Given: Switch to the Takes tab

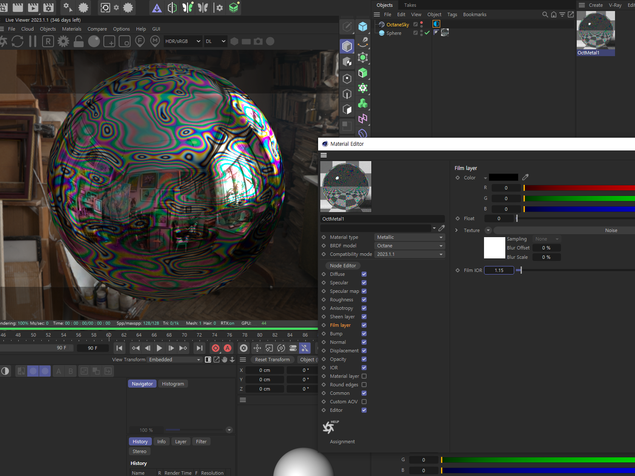Looking at the screenshot, I should pyautogui.click(x=410, y=5).
